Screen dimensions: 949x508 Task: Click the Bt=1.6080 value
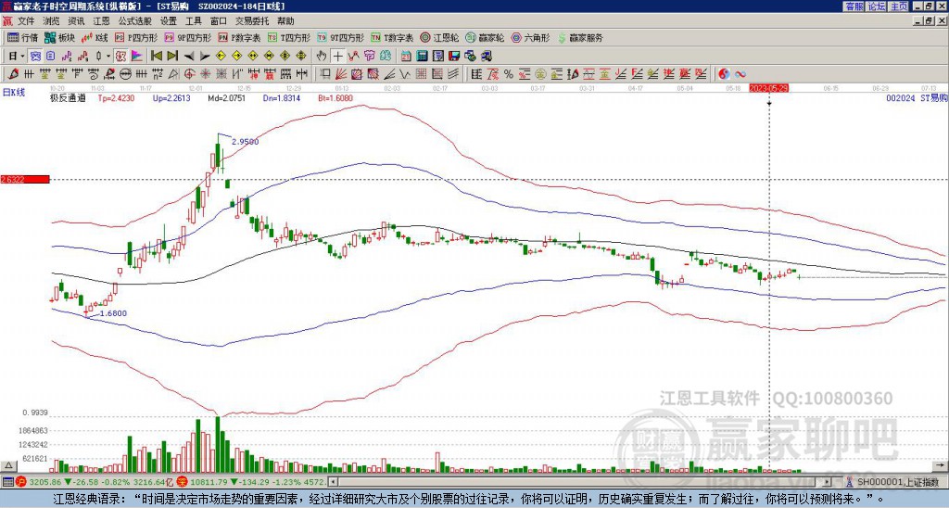335,98
